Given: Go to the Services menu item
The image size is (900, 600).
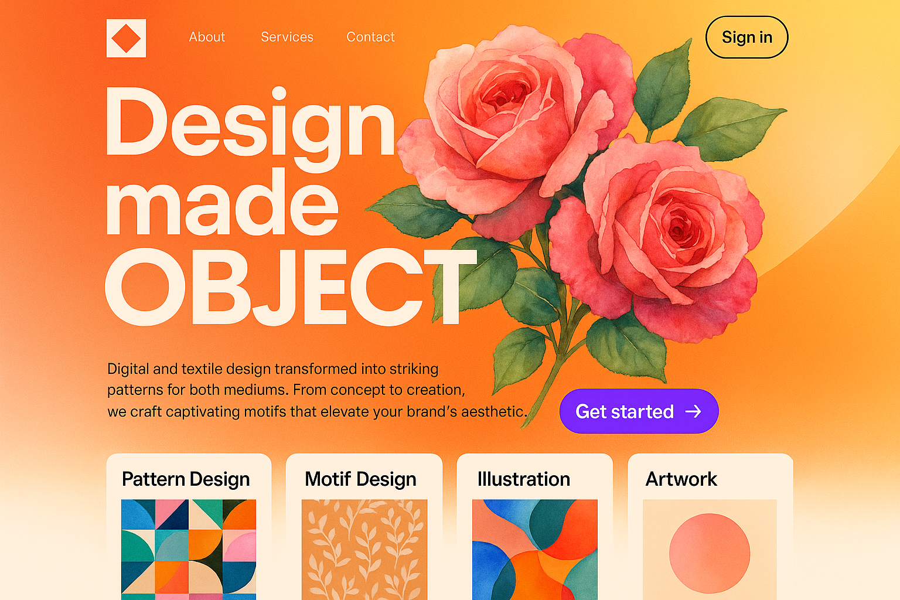Looking at the screenshot, I should click(x=287, y=37).
